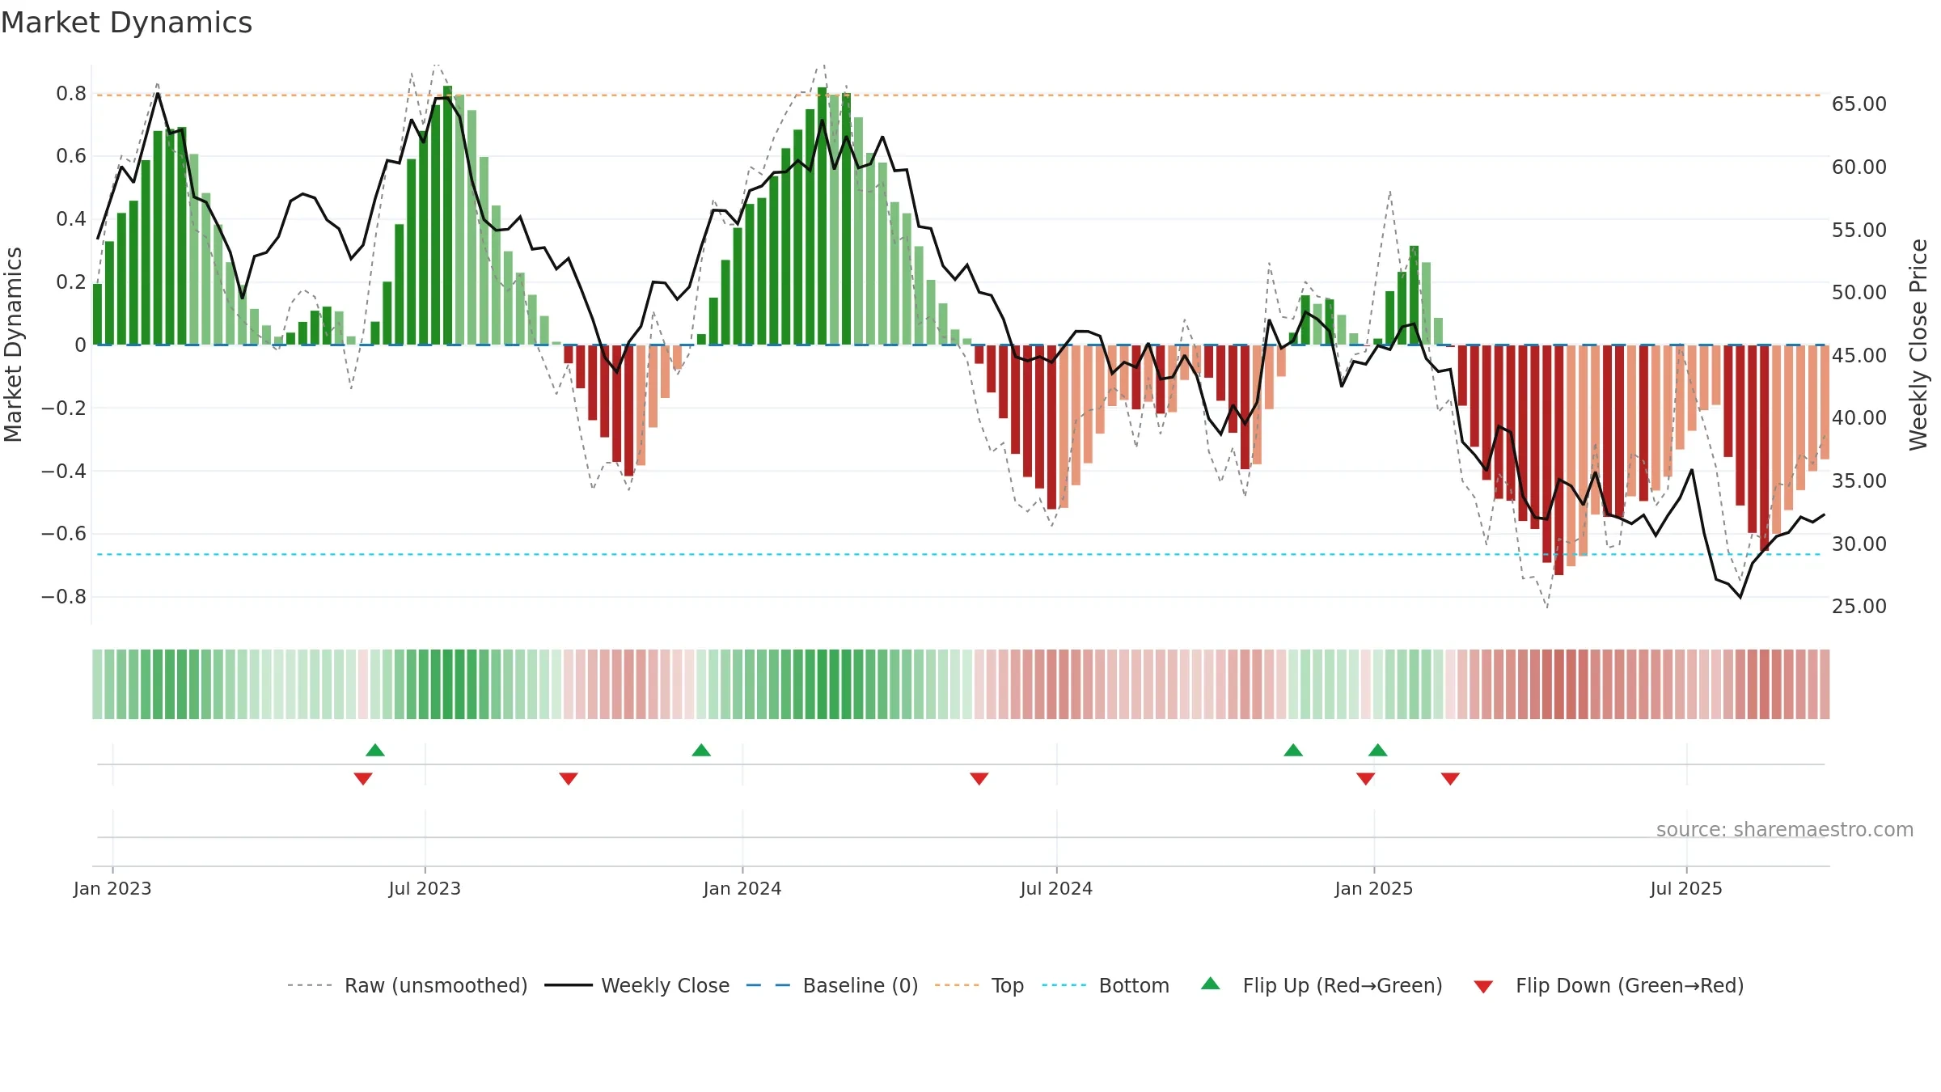The height and width of the screenshot is (1092, 1941).
Task: Click the −0.8 left axis tick label
Action: click(63, 597)
